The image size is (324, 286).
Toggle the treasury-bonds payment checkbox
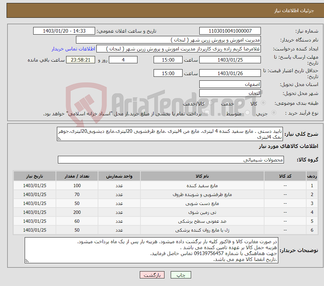click(x=207, y=113)
